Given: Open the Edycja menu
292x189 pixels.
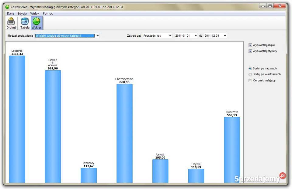Looking at the screenshot, I should pyautogui.click(x=22, y=14).
